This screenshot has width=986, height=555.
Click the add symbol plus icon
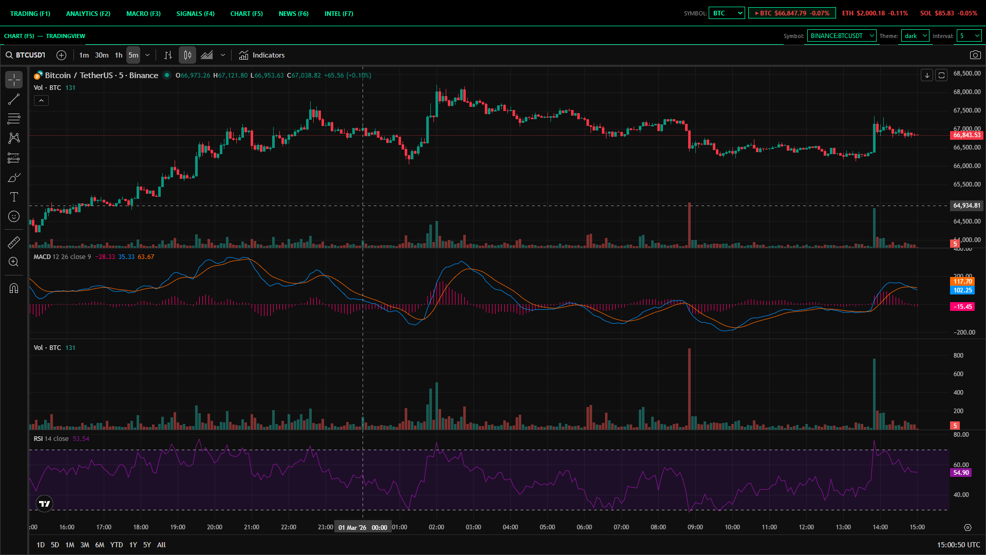(61, 55)
